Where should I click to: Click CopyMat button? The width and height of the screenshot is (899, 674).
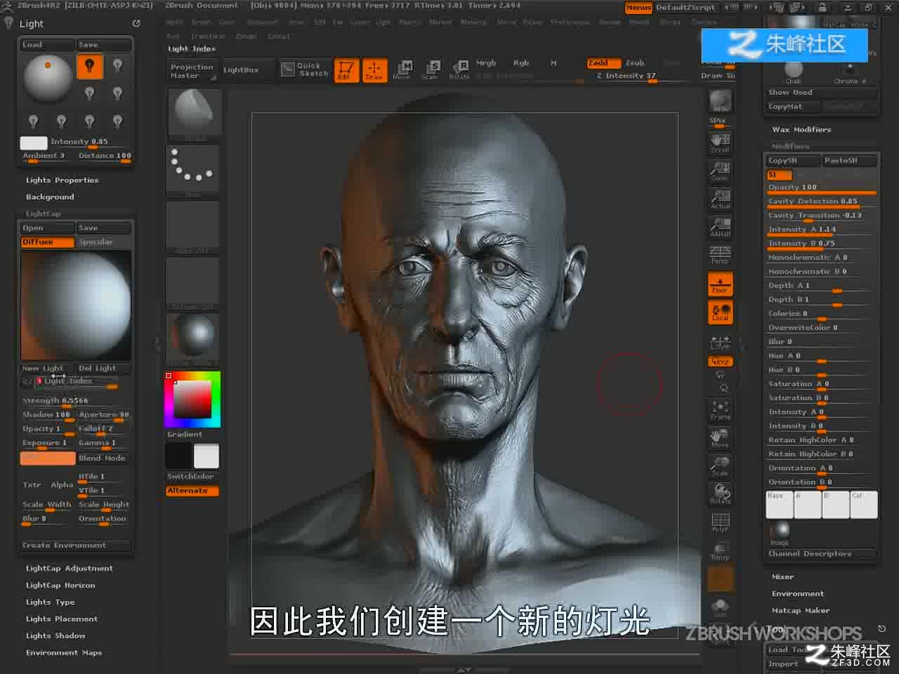pos(794,107)
